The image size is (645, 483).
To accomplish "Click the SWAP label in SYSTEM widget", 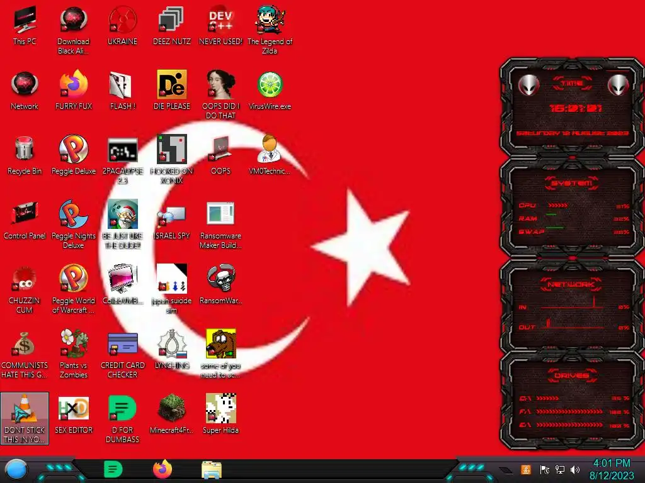I will [x=531, y=231].
